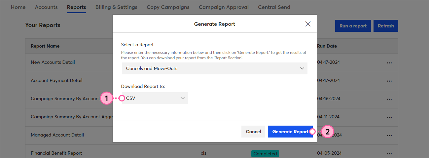Go to Central Send tab

pos(274,7)
